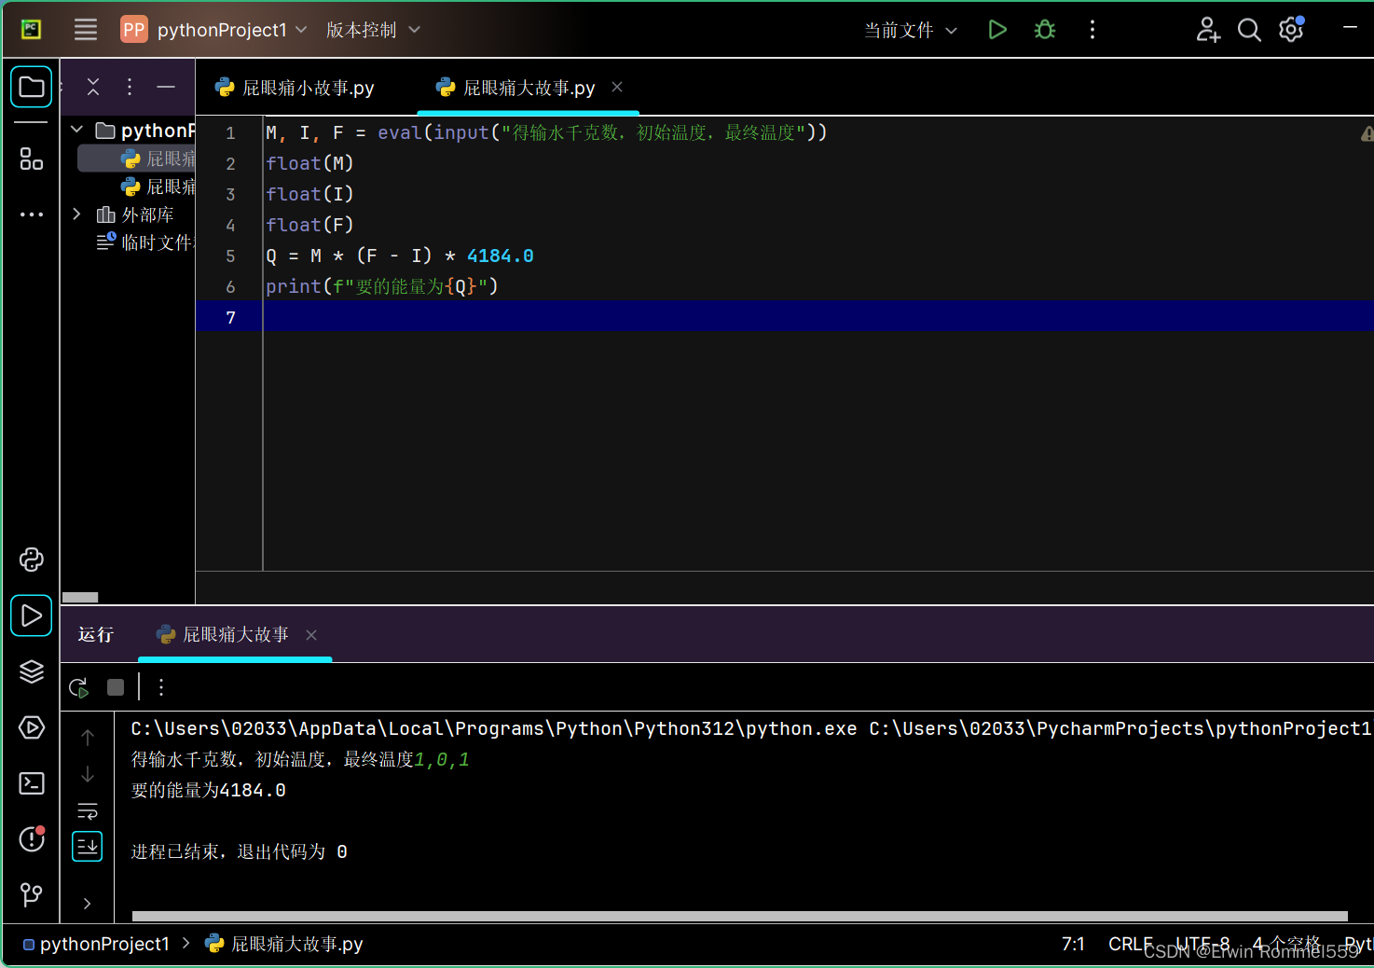This screenshot has height=968, width=1374.
Task: Toggle scroll-to-end in console output
Action: click(x=87, y=846)
